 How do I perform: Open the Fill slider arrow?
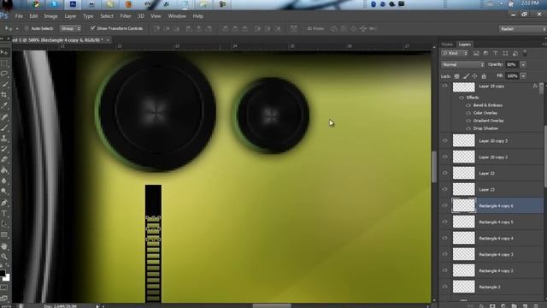click(523, 76)
